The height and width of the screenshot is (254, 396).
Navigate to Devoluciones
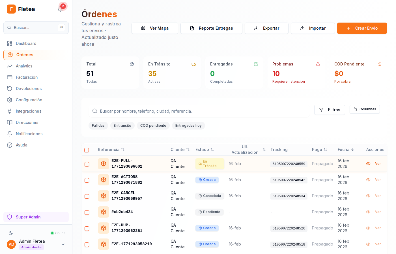[x=36, y=89]
